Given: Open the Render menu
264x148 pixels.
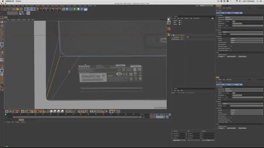Looking at the screenshot, I should click(43, 6).
